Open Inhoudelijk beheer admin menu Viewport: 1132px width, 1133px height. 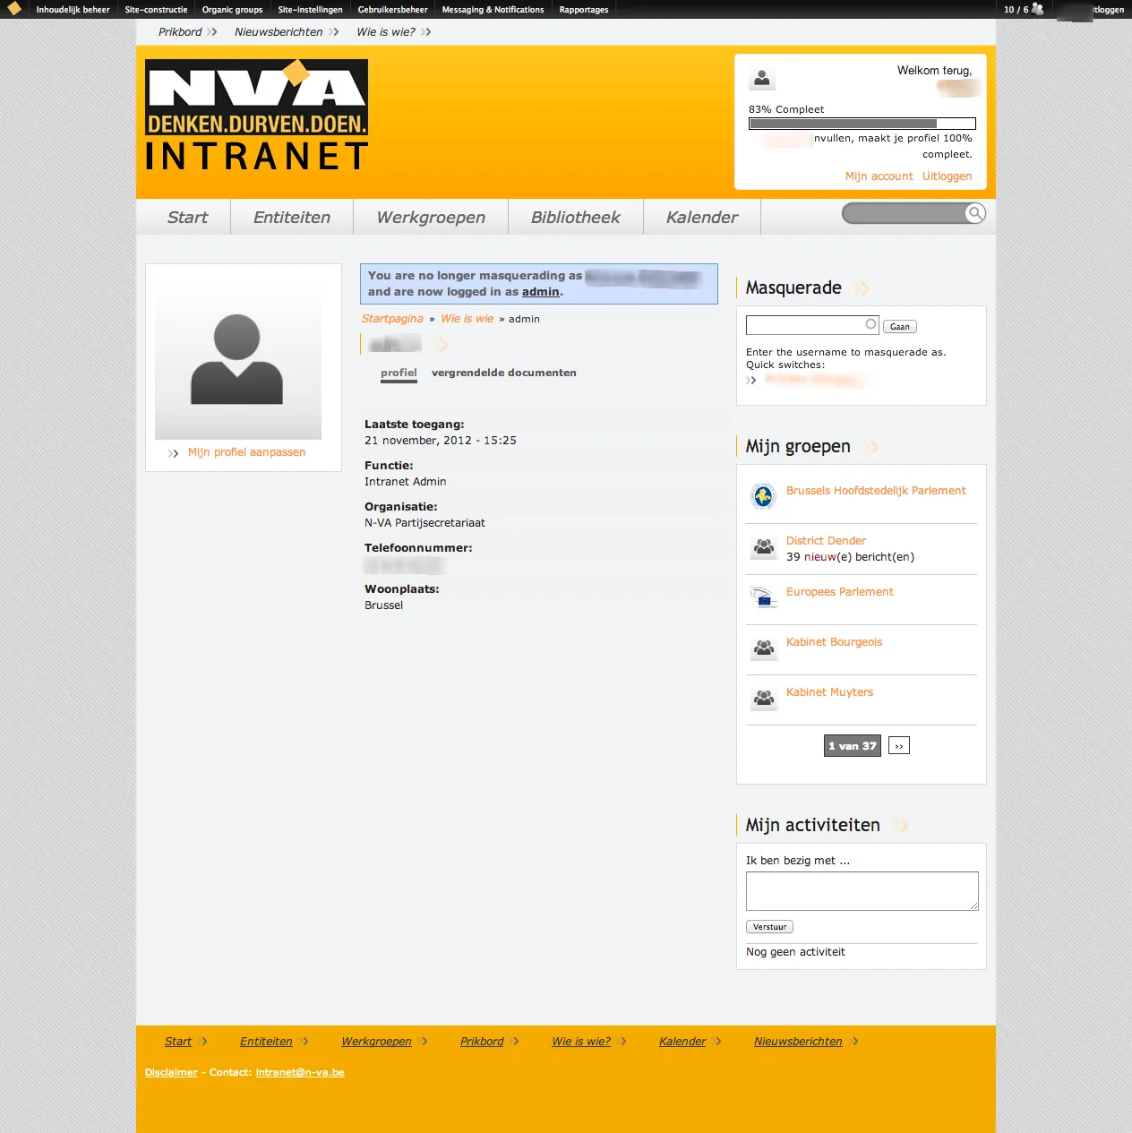73,10
